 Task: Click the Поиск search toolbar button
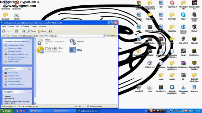32,31
